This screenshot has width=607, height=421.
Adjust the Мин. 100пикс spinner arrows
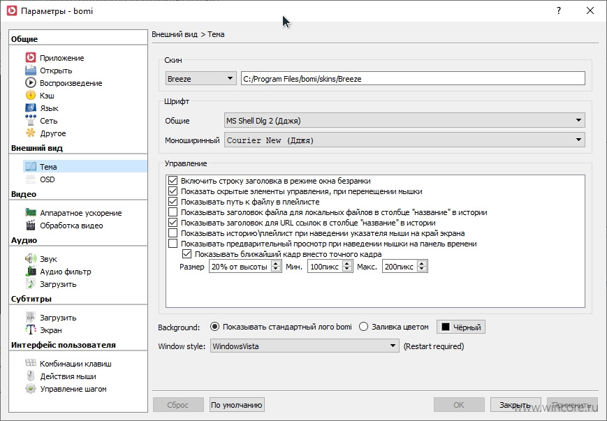point(347,266)
